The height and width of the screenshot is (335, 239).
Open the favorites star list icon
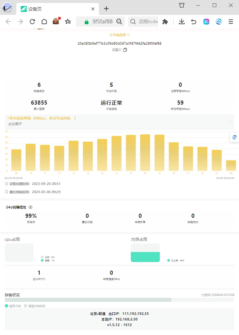click(x=68, y=22)
